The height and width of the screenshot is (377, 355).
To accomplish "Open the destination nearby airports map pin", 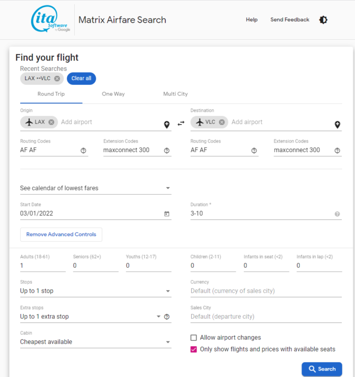I will pyautogui.click(x=337, y=125).
